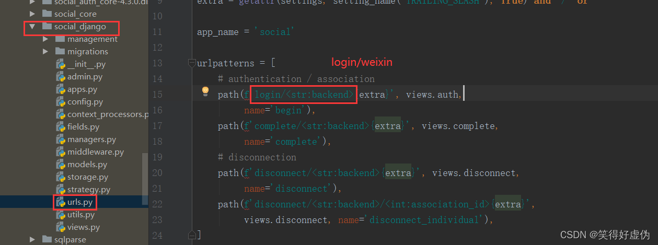Click the admin.py Python file icon
Viewport: 658px width, 245px height.
coord(61,77)
